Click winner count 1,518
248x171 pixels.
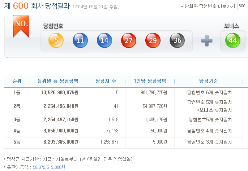[x=114, y=119]
